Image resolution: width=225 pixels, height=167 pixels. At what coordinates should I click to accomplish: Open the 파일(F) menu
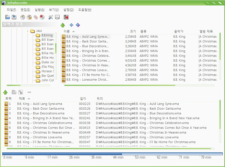point(11,10)
